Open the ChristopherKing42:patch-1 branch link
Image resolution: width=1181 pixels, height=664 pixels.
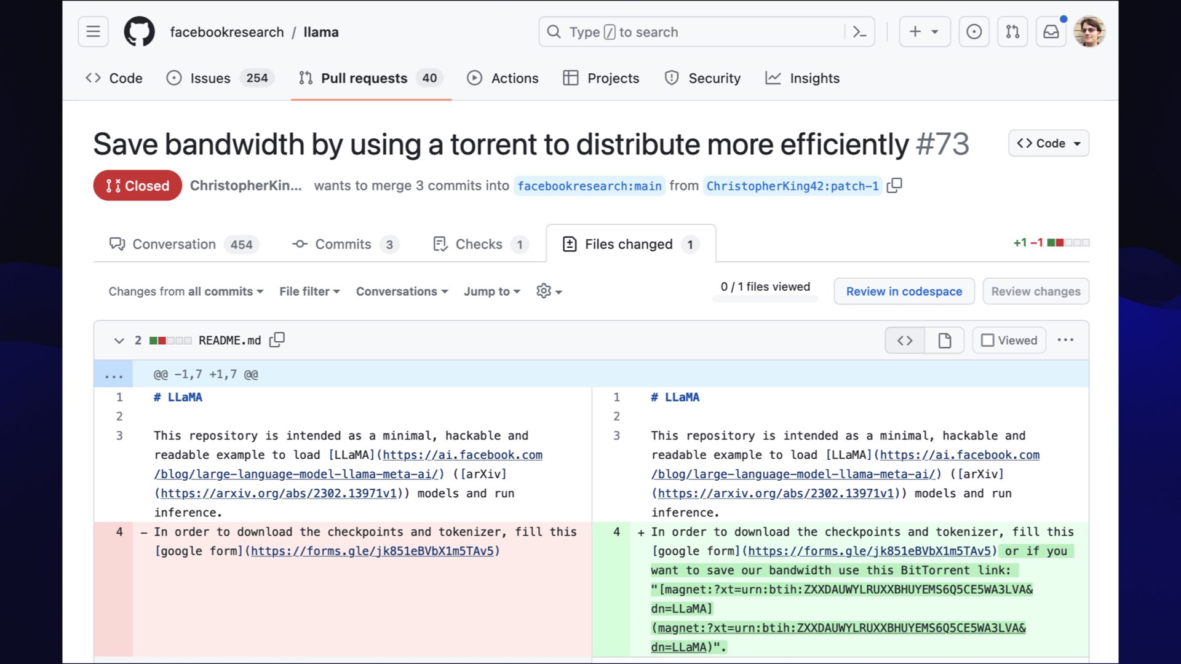pyautogui.click(x=792, y=186)
